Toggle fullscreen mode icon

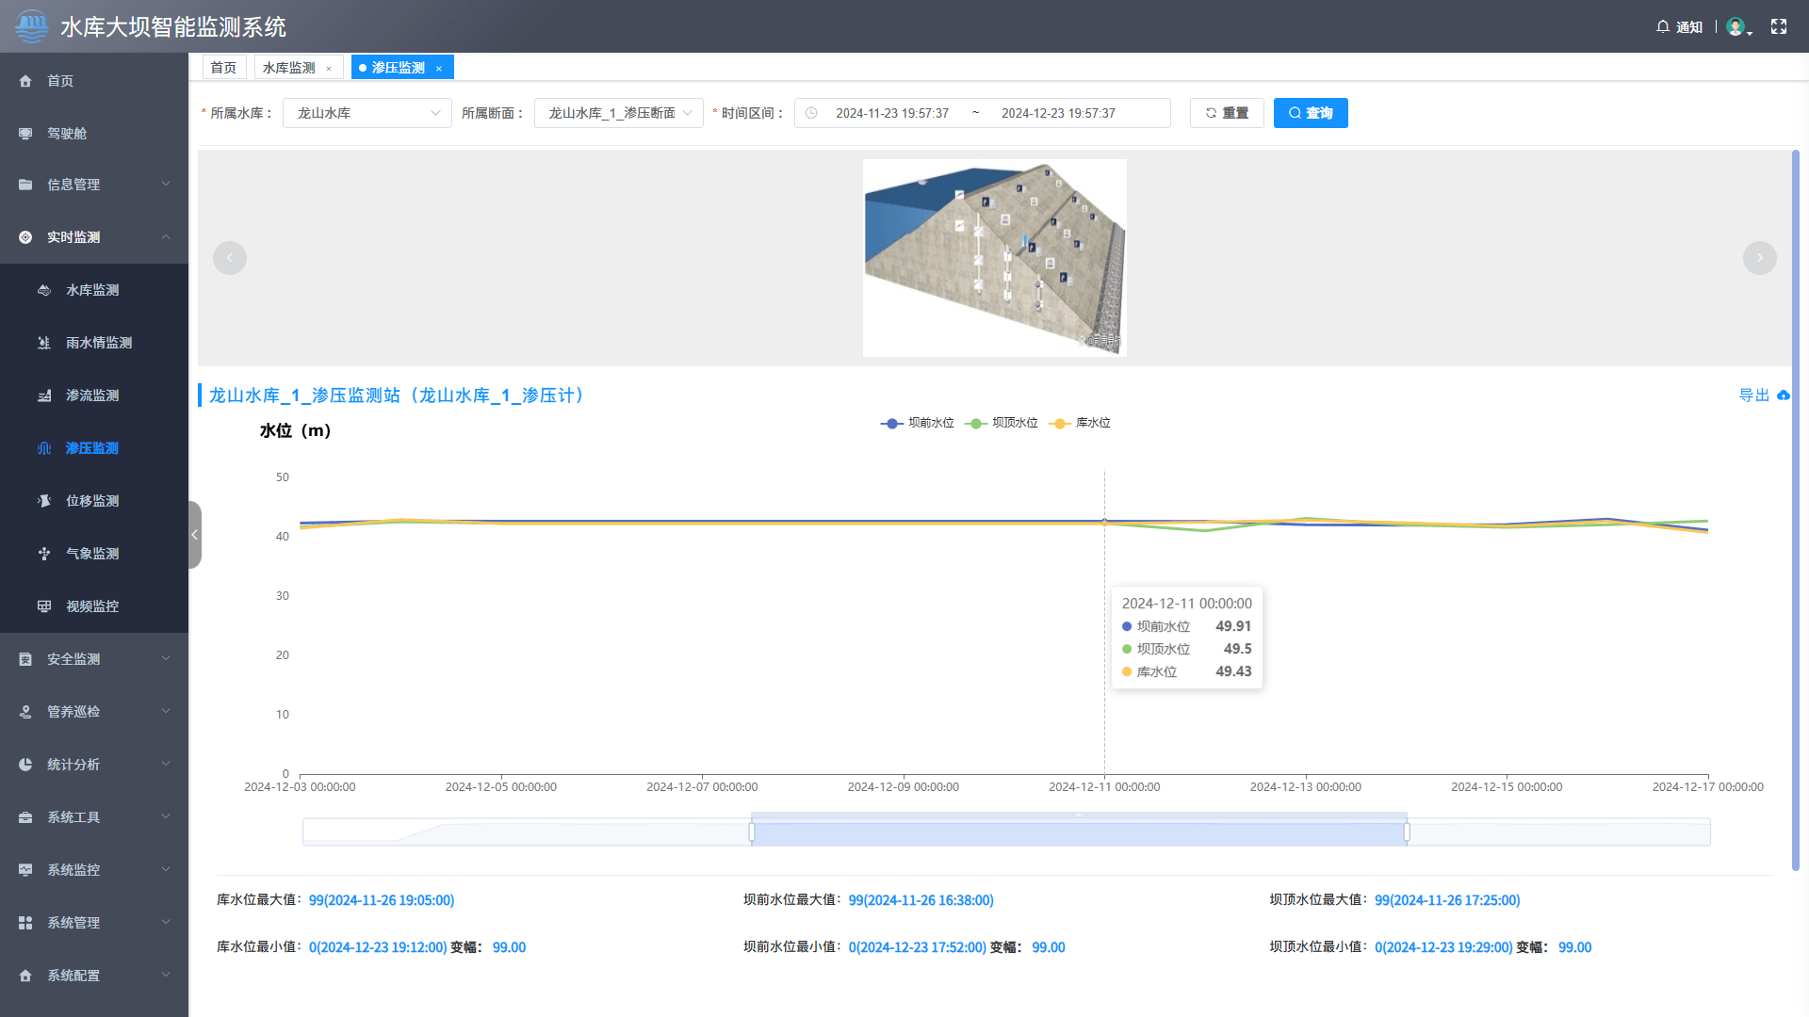point(1779,26)
